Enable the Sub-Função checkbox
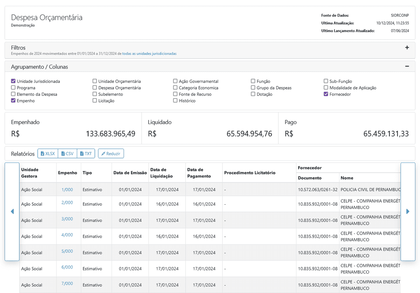Image resolution: width=420 pixels, height=293 pixels. click(x=326, y=81)
